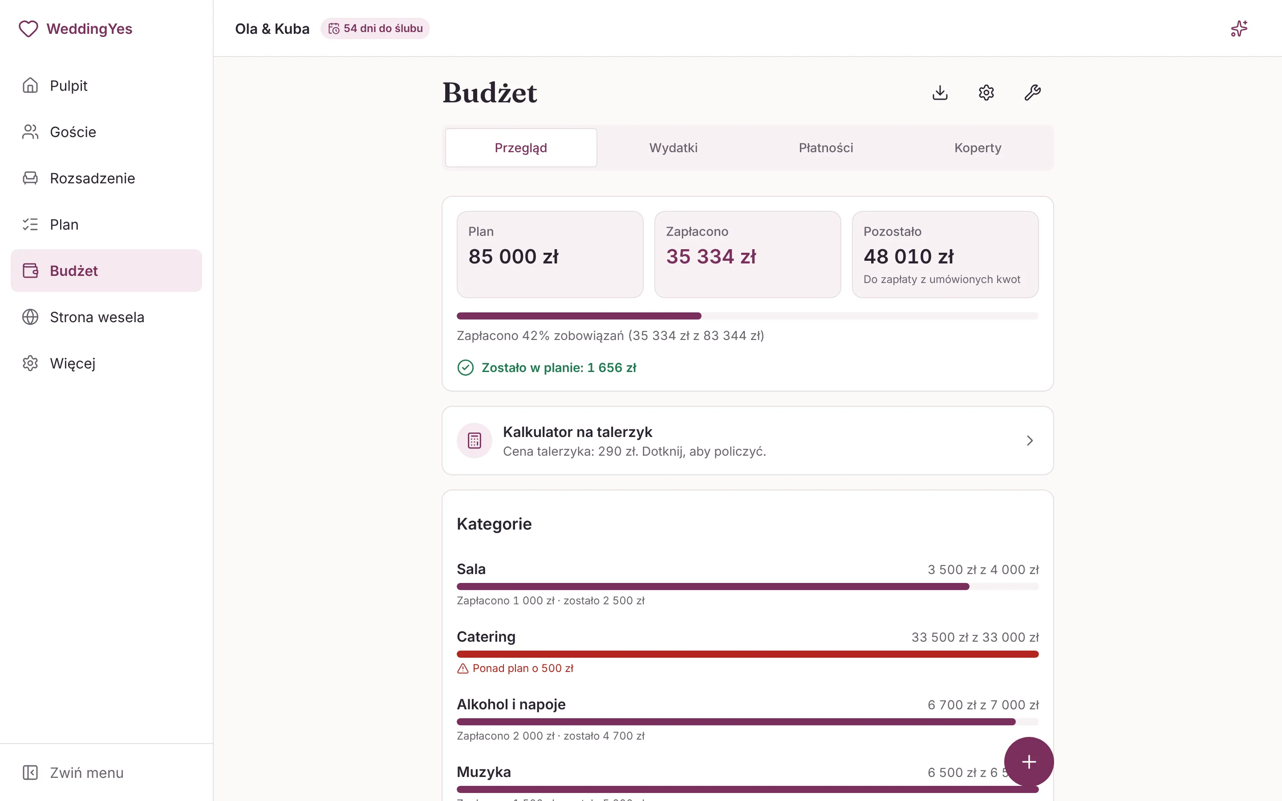1282x801 pixels.
Task: Click the Plan checklist icon
Action: point(30,224)
